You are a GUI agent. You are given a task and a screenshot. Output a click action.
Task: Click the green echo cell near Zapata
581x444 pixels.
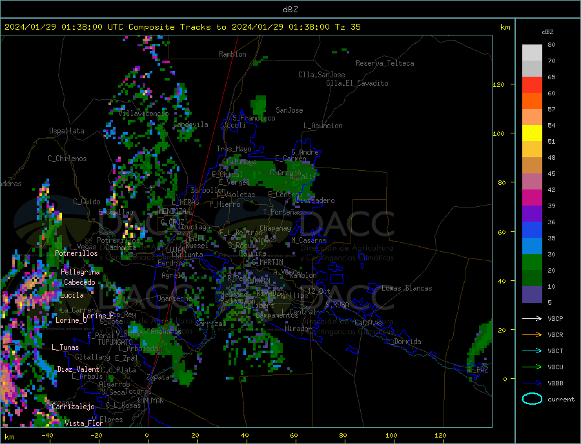185,374
